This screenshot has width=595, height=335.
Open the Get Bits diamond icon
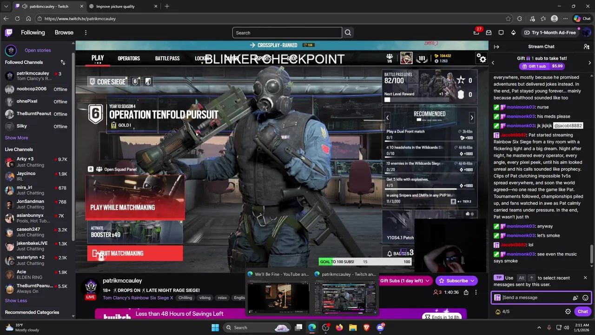513,33
